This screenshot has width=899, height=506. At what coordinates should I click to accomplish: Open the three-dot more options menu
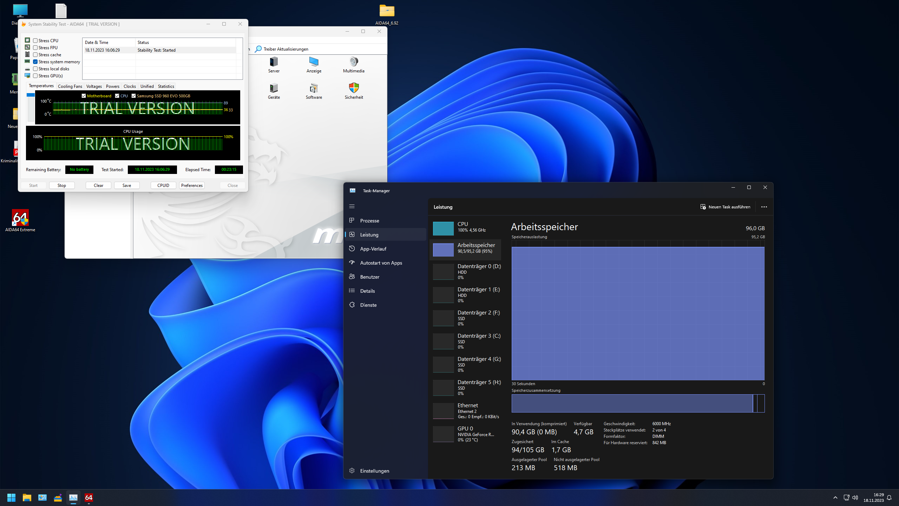click(x=764, y=207)
